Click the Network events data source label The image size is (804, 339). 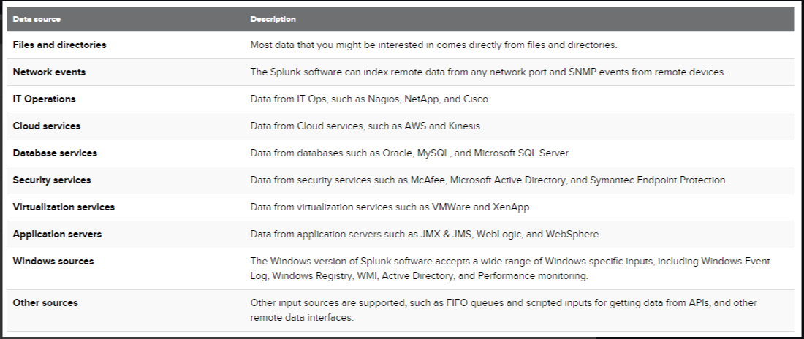49,72
